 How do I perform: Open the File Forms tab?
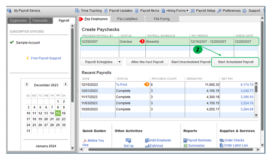(162, 19)
